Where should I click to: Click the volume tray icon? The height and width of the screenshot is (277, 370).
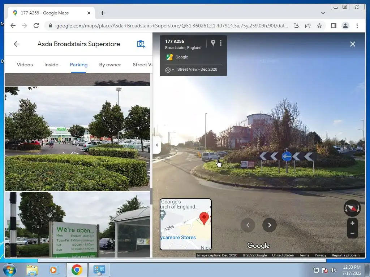pos(333,270)
